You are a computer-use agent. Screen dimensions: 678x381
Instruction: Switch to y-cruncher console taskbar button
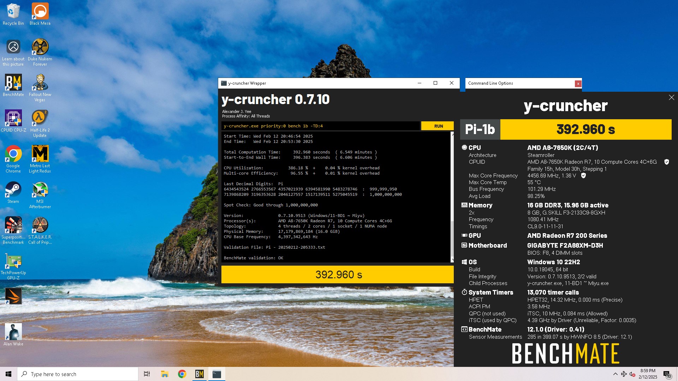coord(216,374)
